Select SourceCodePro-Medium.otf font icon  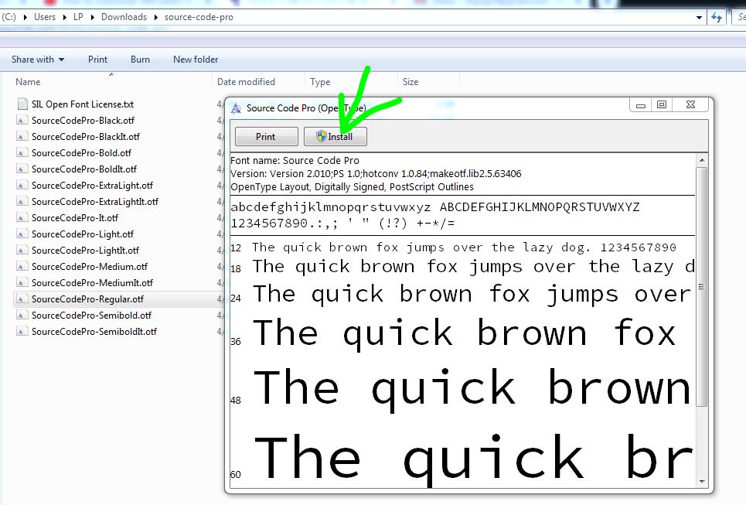21,266
